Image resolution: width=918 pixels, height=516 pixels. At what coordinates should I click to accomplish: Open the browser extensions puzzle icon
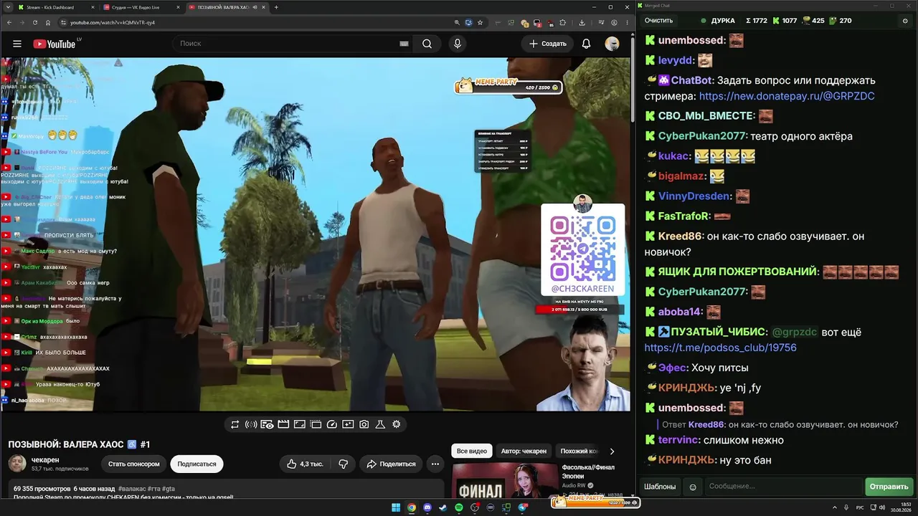[562, 22]
